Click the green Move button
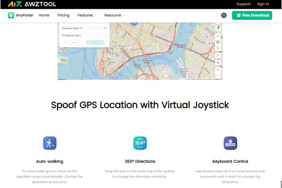The width and height of the screenshot is (282, 188). pos(95,43)
